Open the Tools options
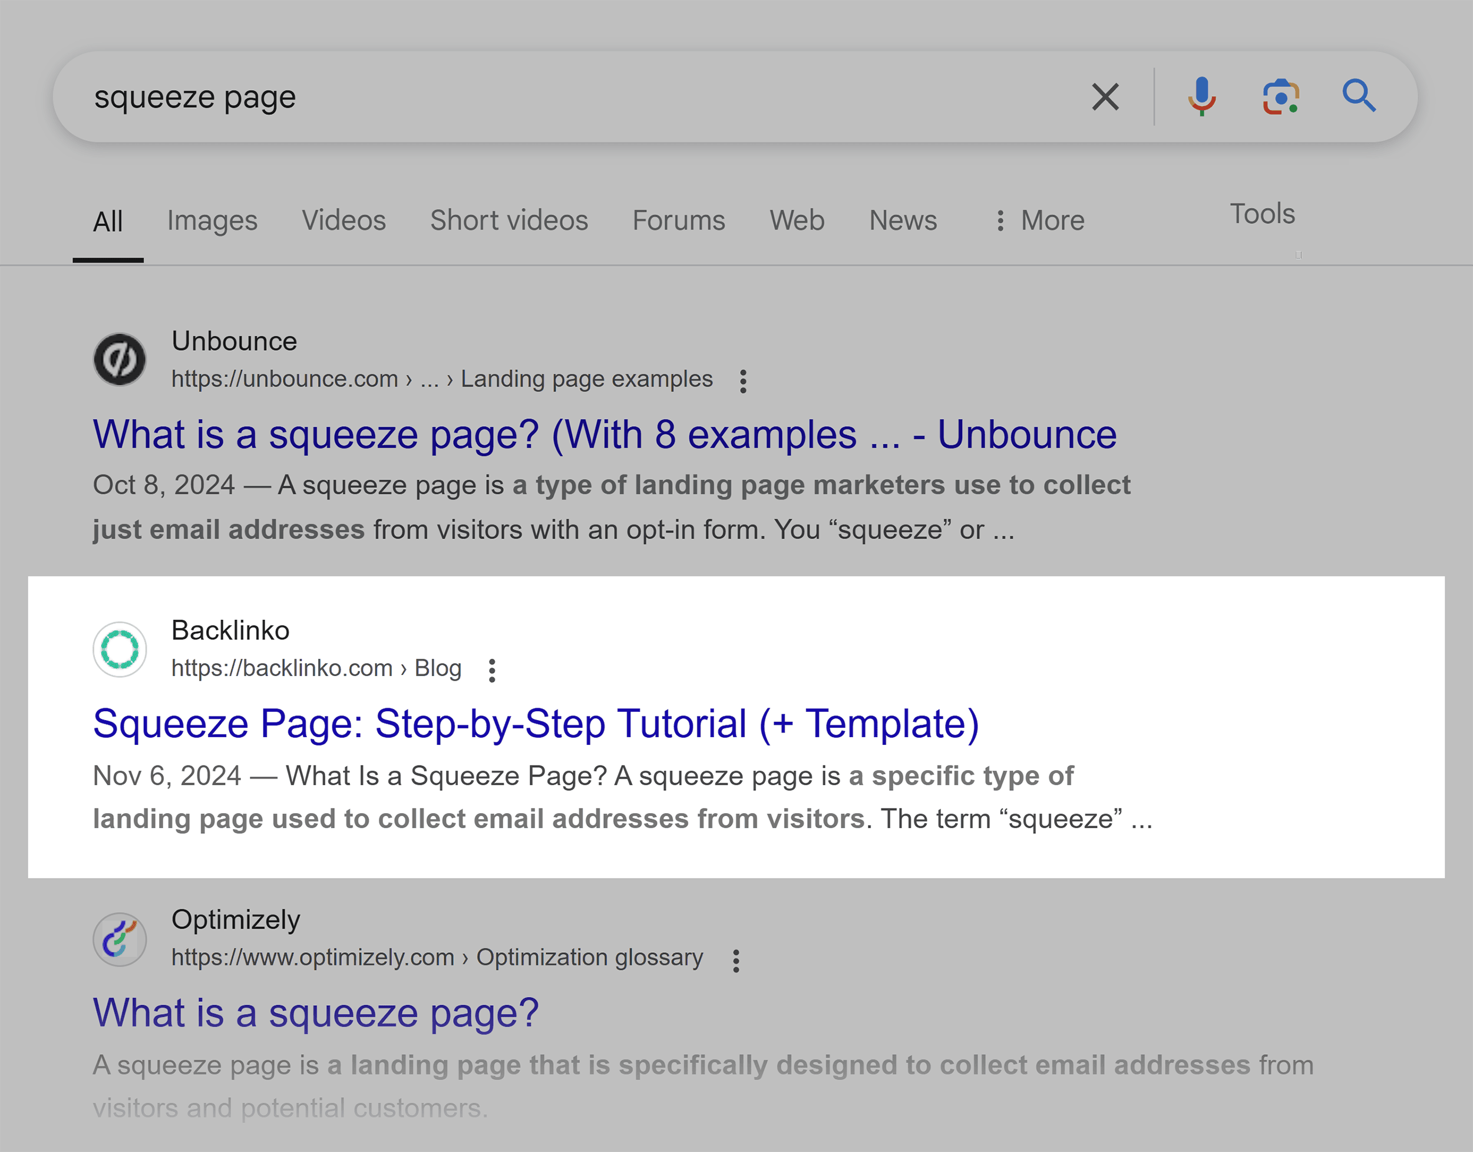The image size is (1473, 1152). point(1262,214)
